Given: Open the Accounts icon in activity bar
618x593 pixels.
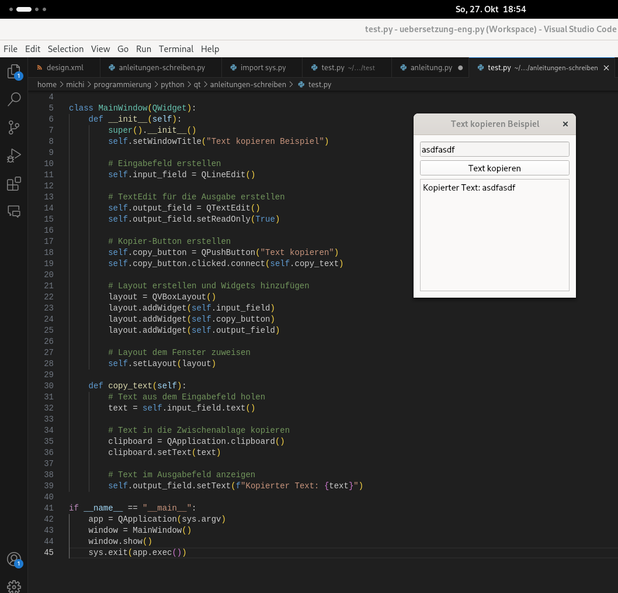Looking at the screenshot, I should tap(14, 559).
